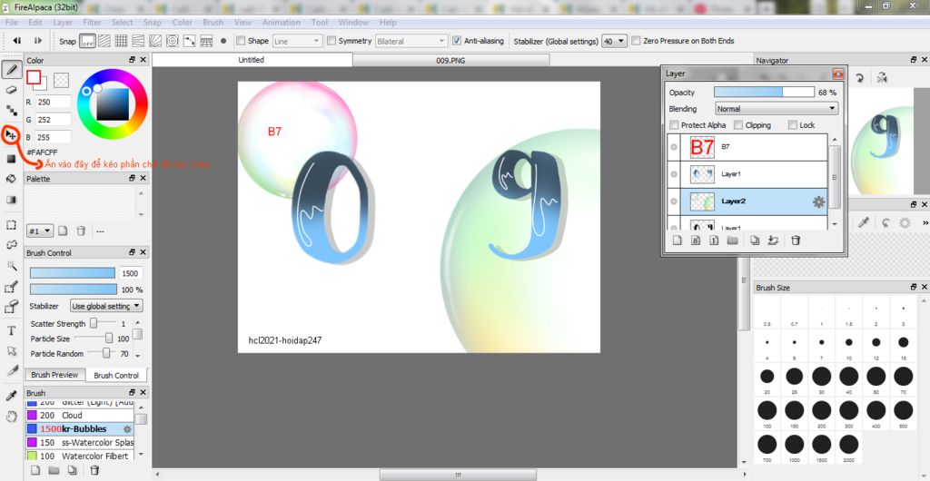This screenshot has width=930, height=481.
Task: Select the Move tool
Action: click(11, 135)
